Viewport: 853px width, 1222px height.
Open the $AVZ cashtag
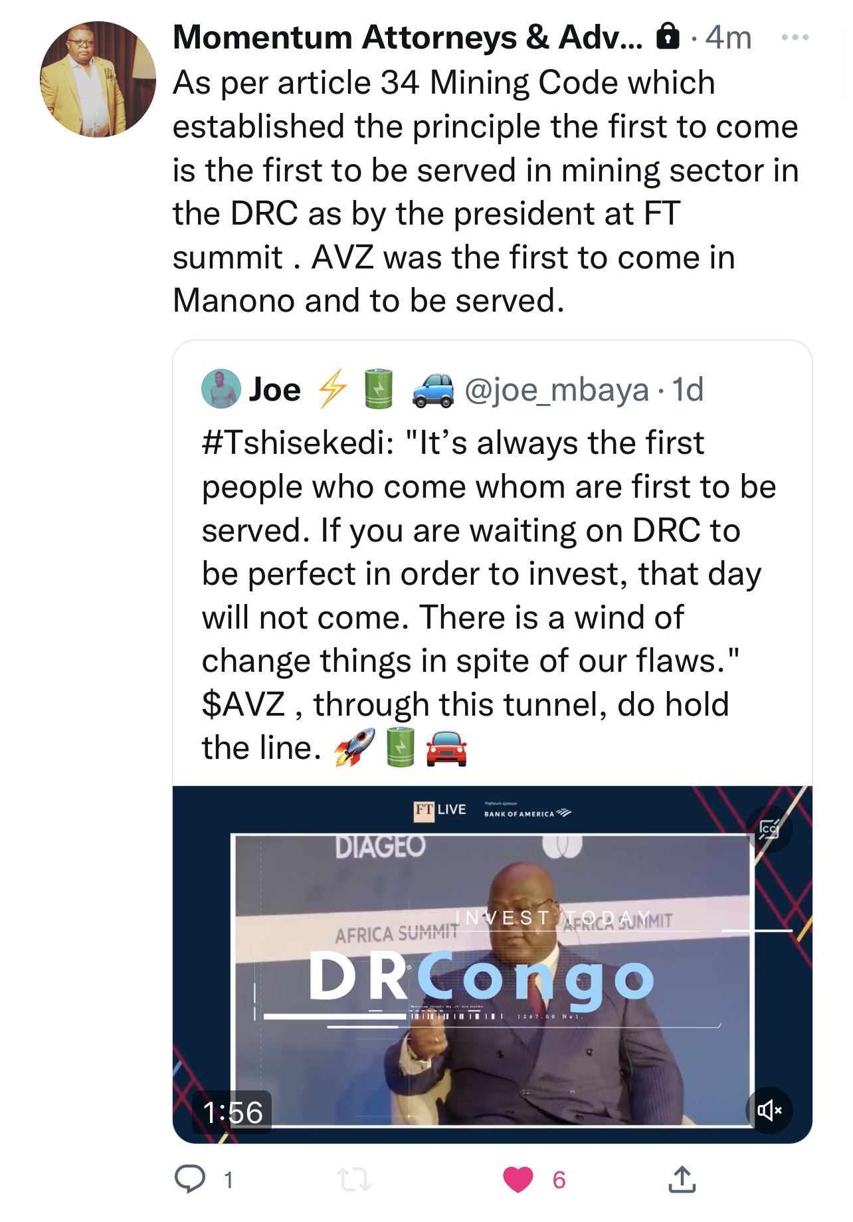tap(244, 704)
